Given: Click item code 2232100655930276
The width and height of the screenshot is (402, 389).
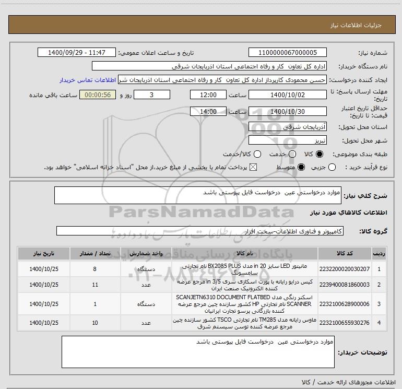Looking at the screenshot, I should click(x=345, y=323).
